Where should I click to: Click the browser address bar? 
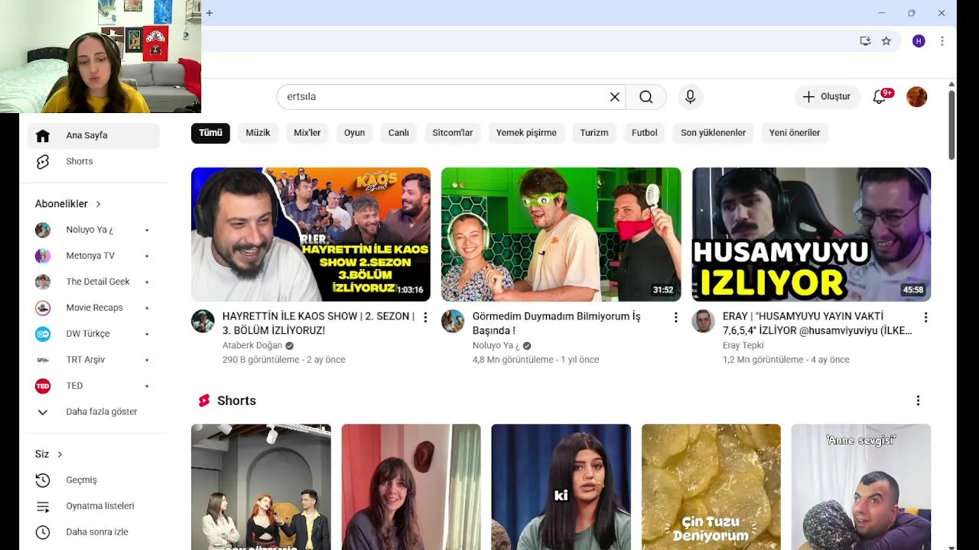[x=528, y=41]
